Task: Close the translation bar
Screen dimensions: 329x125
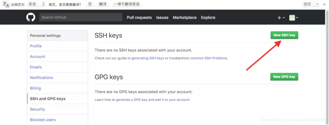Action: pos(324,4)
